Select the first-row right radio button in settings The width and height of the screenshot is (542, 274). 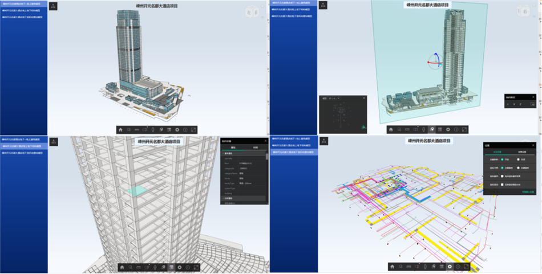518,160
